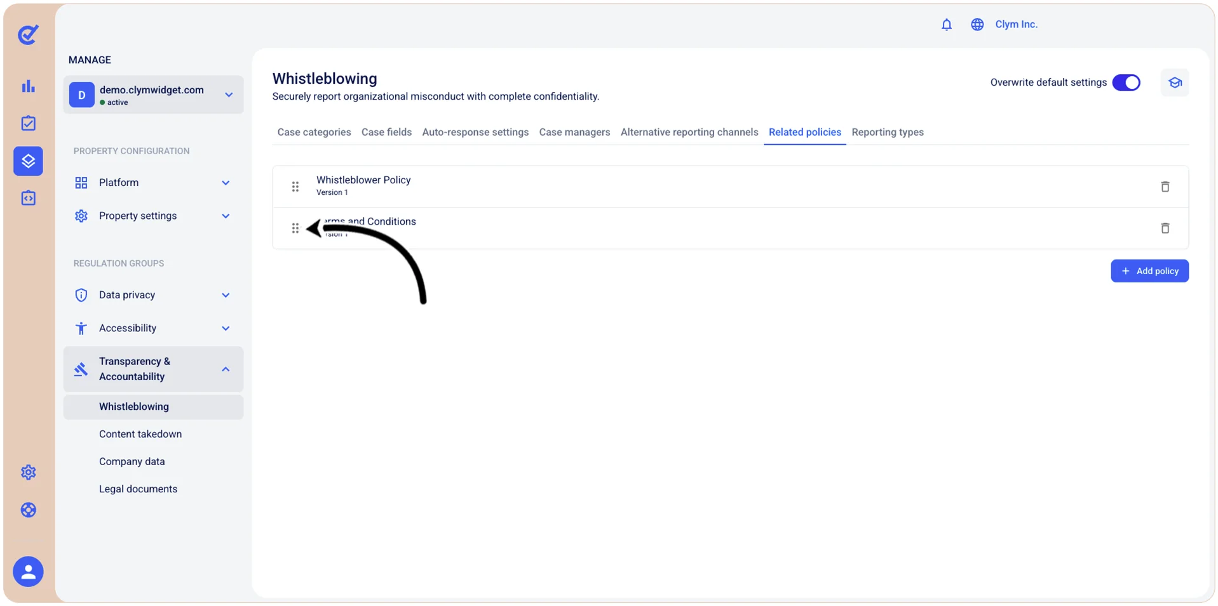Open Alternative reporting channels tab
1218x606 pixels.
pos(689,132)
